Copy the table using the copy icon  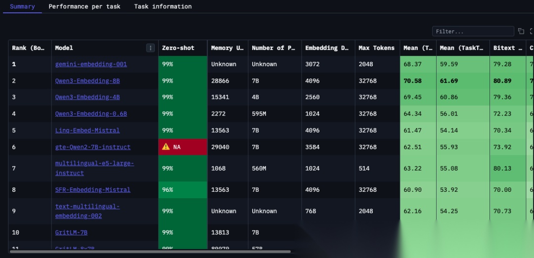(x=521, y=31)
